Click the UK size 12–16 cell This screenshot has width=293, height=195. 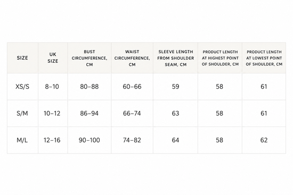tap(52, 140)
